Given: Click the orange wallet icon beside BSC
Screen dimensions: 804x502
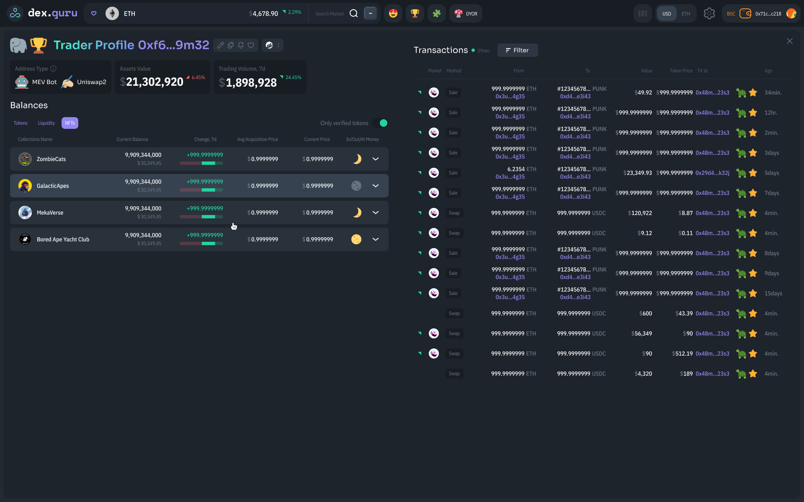Looking at the screenshot, I should click(x=745, y=13).
